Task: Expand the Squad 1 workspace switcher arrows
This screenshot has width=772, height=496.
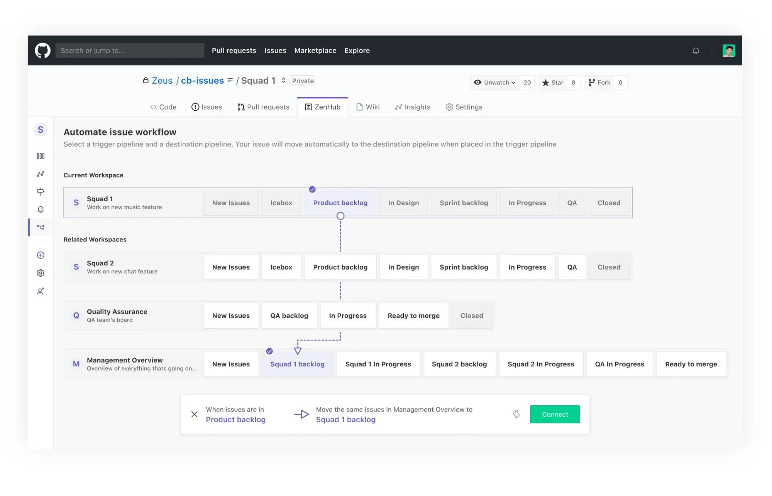Action: (283, 80)
